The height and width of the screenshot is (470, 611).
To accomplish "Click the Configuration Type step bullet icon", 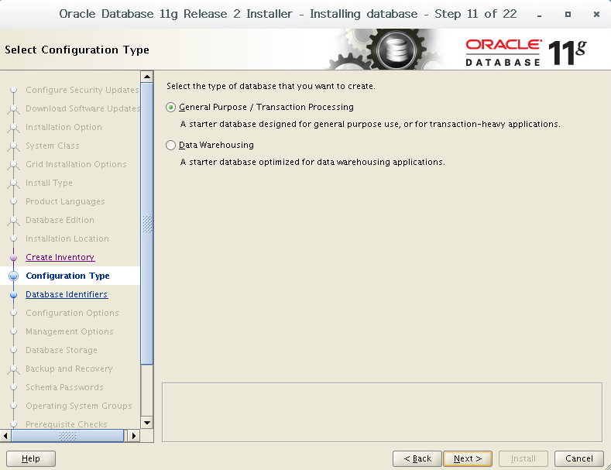I will (14, 276).
